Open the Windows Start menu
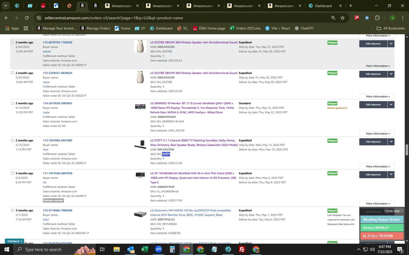The height and width of the screenshot is (255, 409). click(7, 249)
